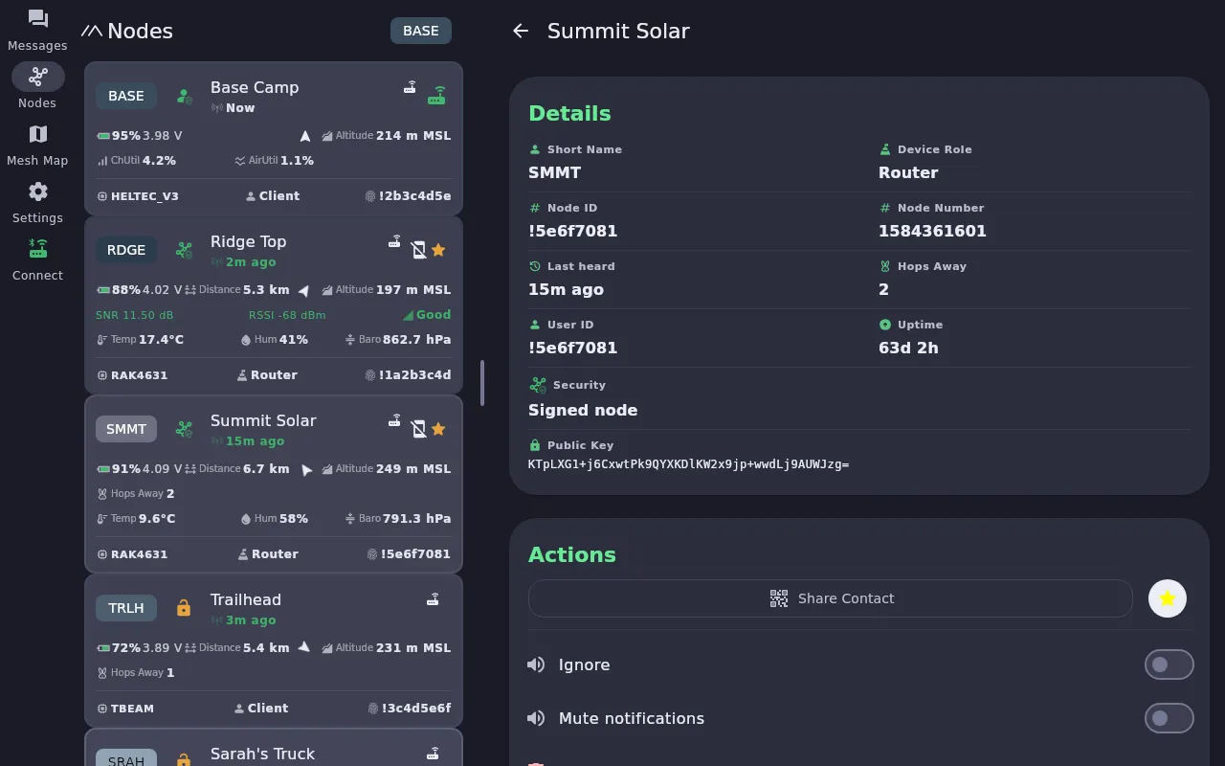1225x766 pixels.
Task: Click the RDGE short name chip
Action: [x=126, y=250]
